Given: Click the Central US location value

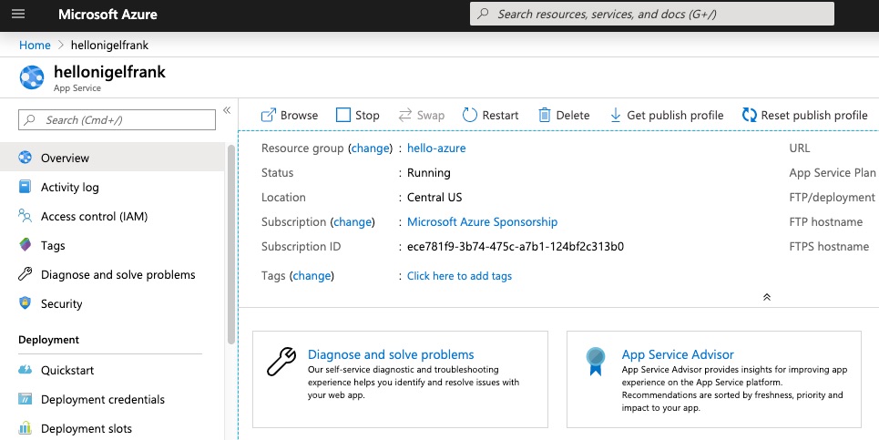Looking at the screenshot, I should coord(434,198).
